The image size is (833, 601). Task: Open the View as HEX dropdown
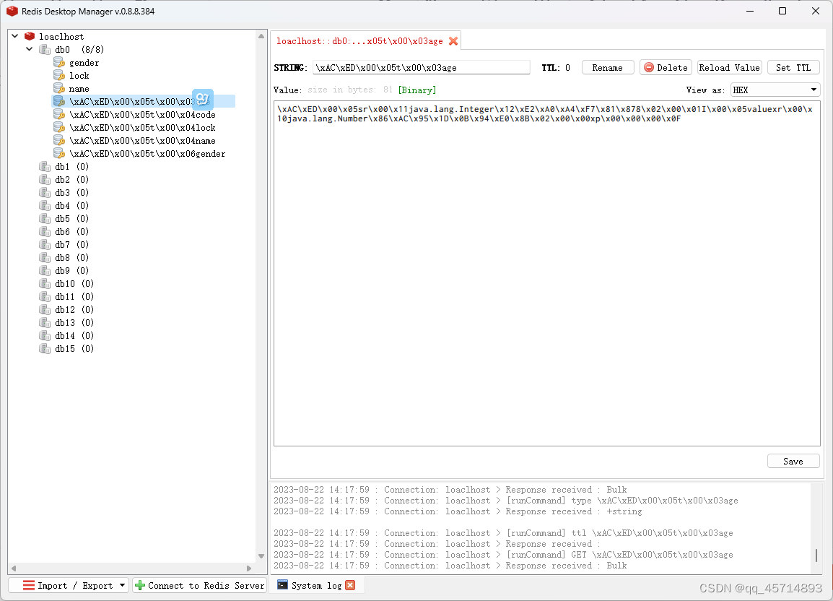[775, 90]
